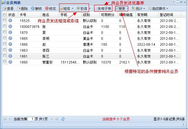The width and height of the screenshot is (188, 129).
Task: Click status icon for card 1866
Action: coord(10,44)
